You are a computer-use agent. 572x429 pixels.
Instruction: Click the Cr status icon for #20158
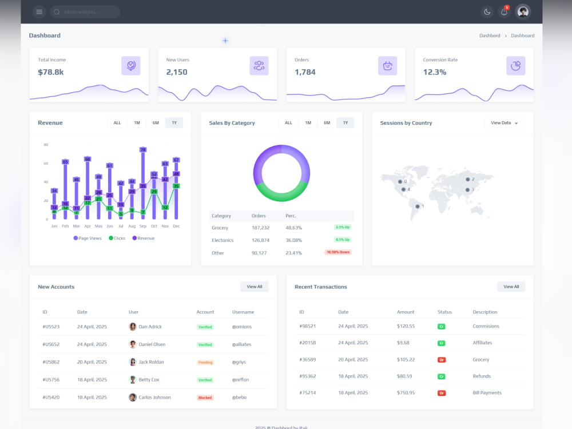click(442, 343)
